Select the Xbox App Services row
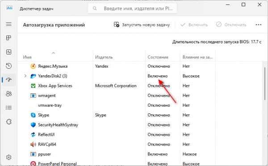 click(140, 86)
